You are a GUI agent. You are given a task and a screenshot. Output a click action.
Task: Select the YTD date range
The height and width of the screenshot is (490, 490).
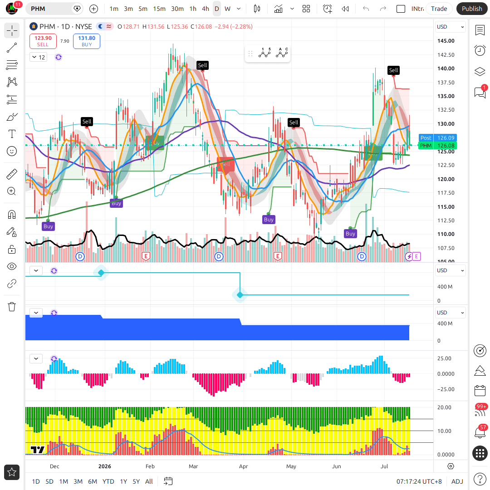click(108, 481)
